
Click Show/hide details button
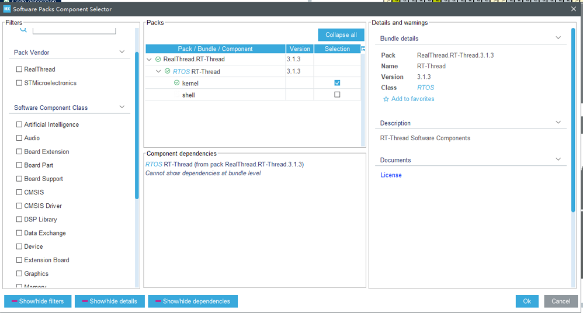[x=109, y=301]
